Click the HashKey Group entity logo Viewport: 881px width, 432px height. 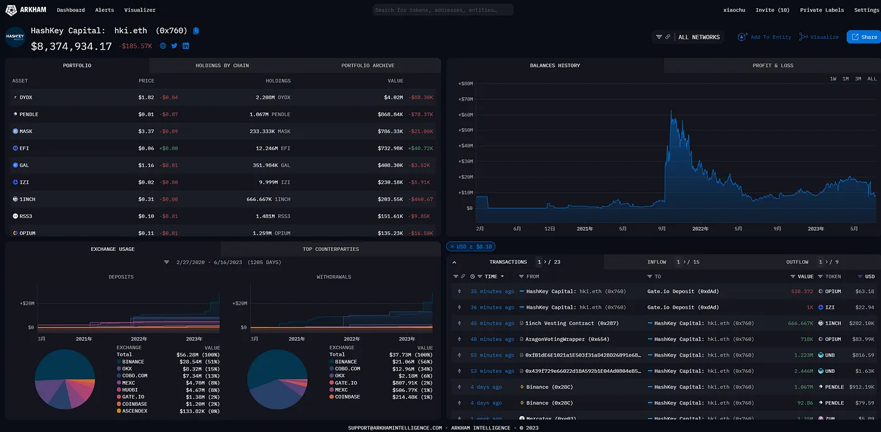tap(15, 37)
